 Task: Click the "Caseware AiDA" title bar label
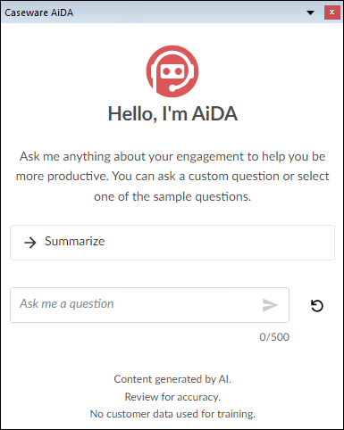pos(39,12)
